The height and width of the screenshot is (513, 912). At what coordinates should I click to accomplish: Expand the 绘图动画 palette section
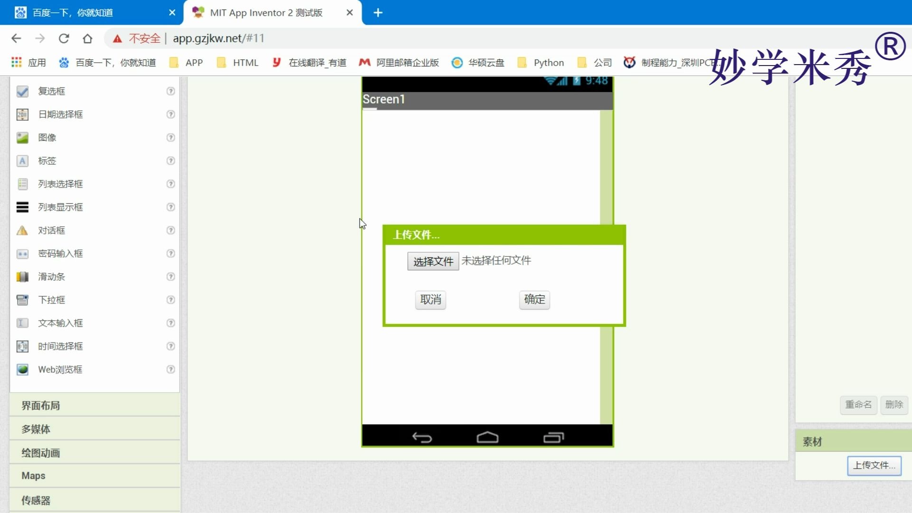pos(95,453)
